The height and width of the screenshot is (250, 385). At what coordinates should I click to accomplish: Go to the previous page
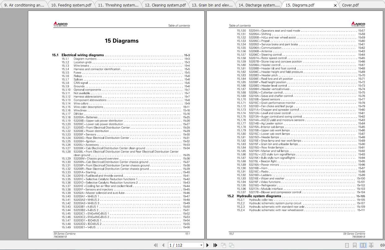click(x=163, y=245)
